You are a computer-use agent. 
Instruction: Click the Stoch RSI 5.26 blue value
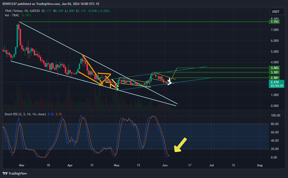tap(51, 114)
